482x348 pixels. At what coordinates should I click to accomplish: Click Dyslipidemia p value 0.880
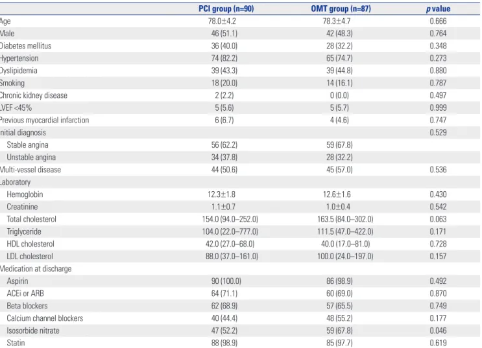(438, 71)
